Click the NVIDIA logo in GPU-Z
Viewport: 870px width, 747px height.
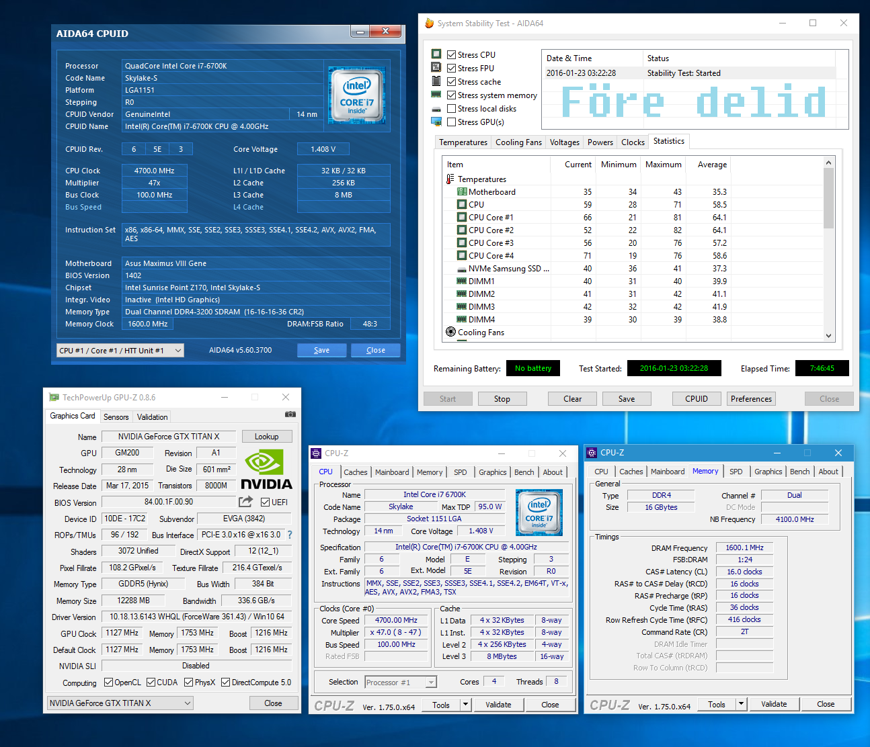pyautogui.click(x=266, y=470)
